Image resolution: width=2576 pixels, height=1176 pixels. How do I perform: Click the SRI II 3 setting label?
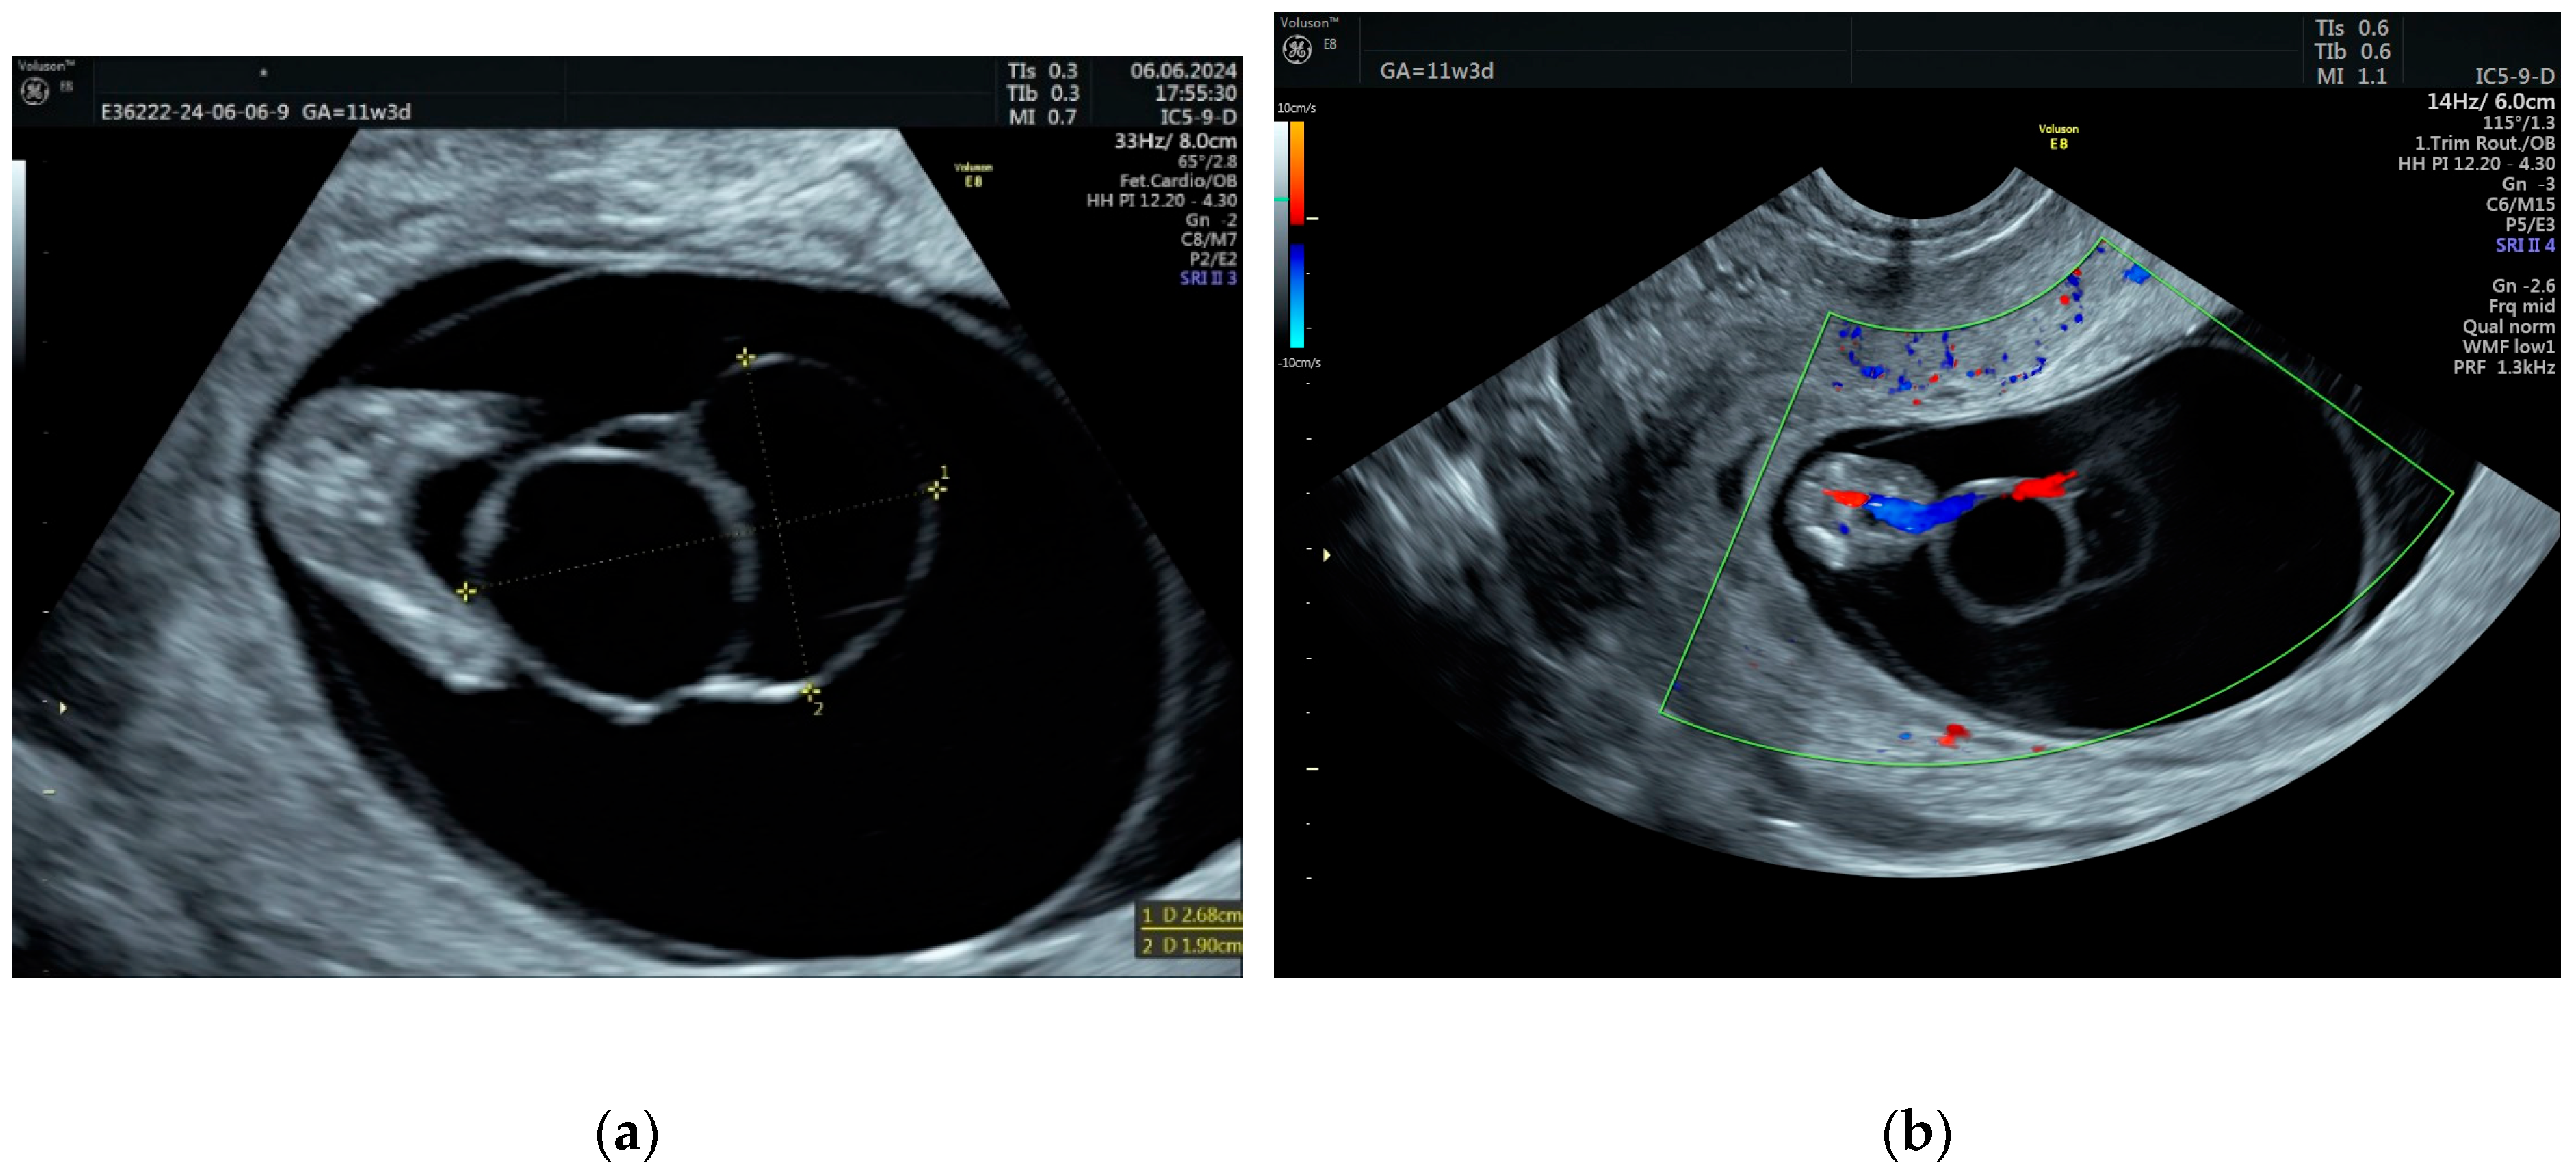1207,278
